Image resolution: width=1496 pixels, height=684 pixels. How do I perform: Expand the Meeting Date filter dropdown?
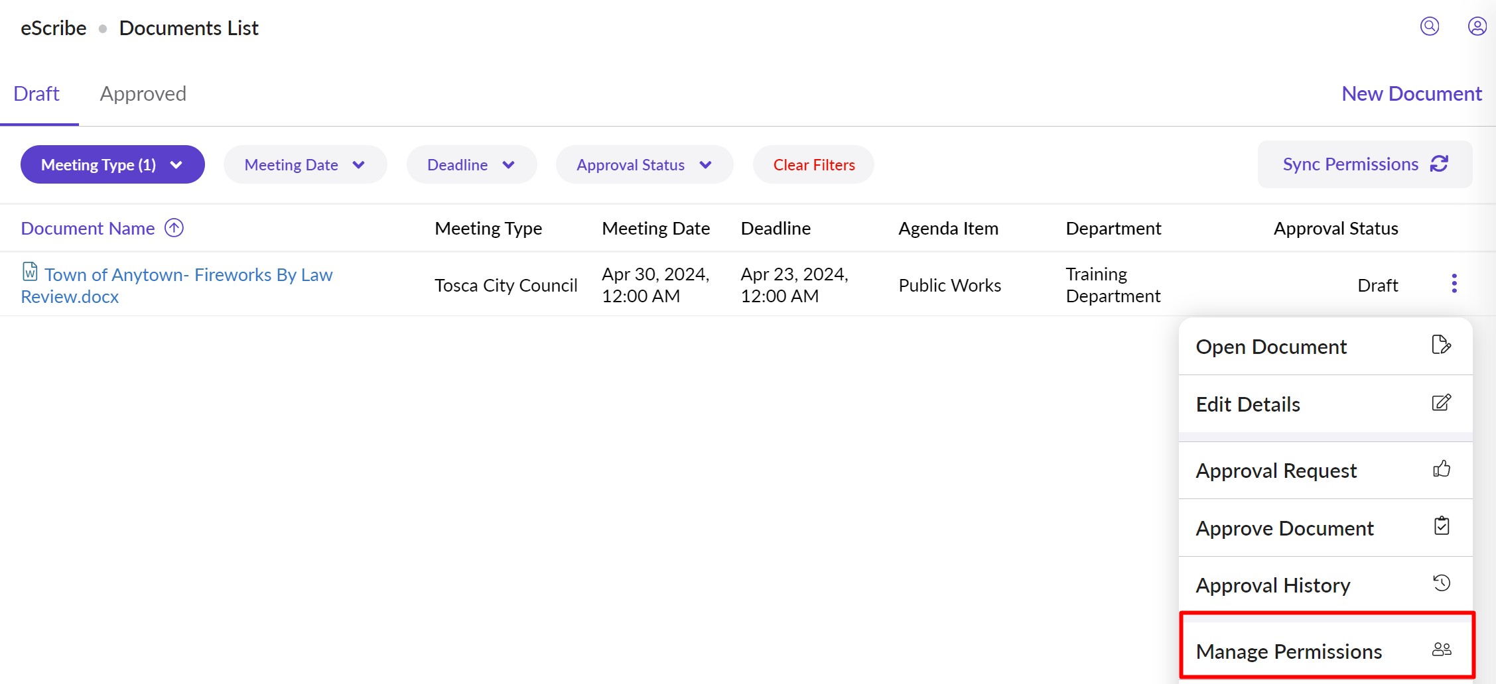(305, 164)
